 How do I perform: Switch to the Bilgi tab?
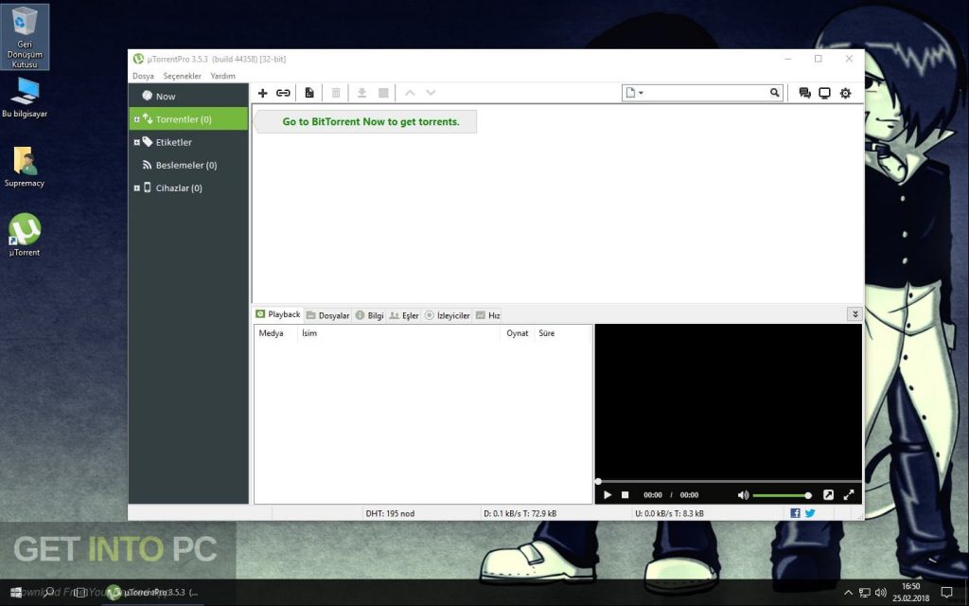[x=370, y=315]
